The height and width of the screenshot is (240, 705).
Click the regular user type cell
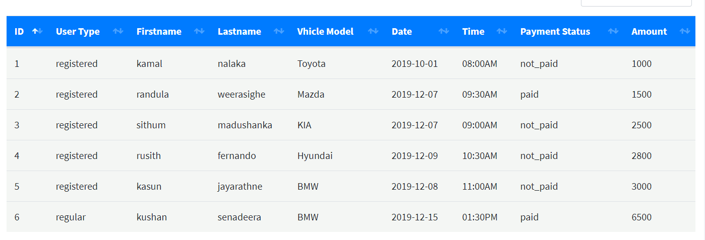[71, 217]
